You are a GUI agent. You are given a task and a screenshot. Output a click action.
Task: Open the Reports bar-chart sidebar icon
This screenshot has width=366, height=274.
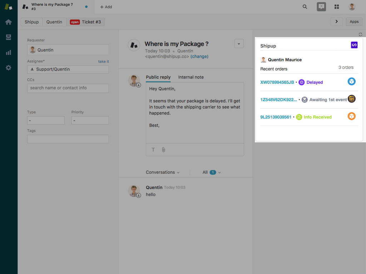tap(8, 52)
